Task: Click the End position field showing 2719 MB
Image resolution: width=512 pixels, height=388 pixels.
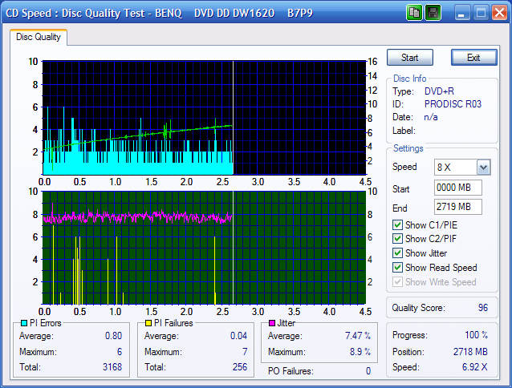Action: [457, 207]
